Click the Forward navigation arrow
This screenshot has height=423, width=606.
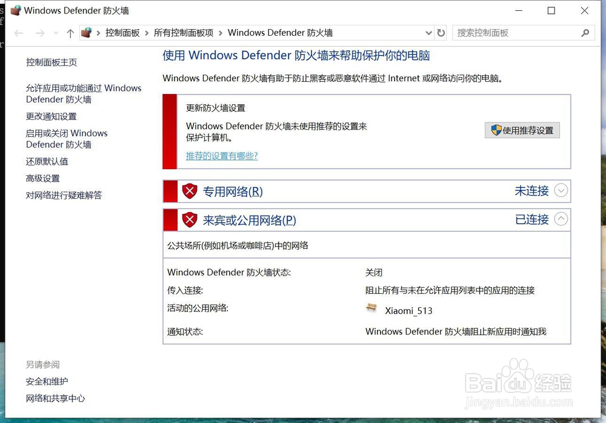click(40, 33)
